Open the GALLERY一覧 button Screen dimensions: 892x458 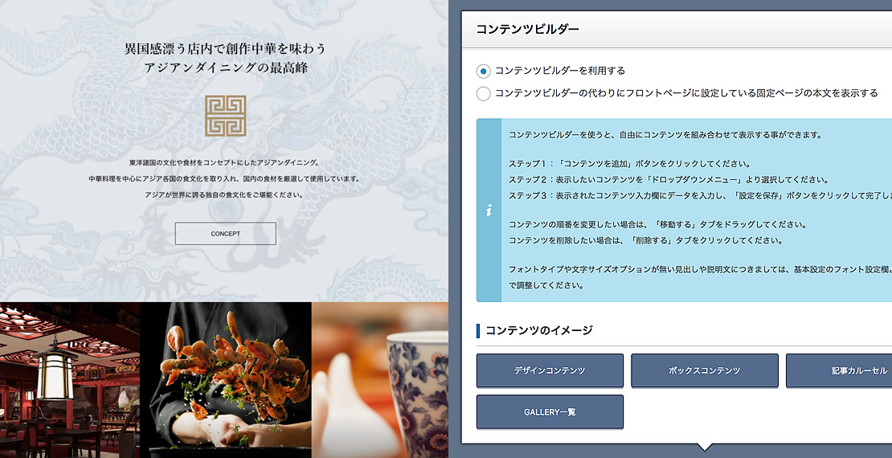(550, 412)
